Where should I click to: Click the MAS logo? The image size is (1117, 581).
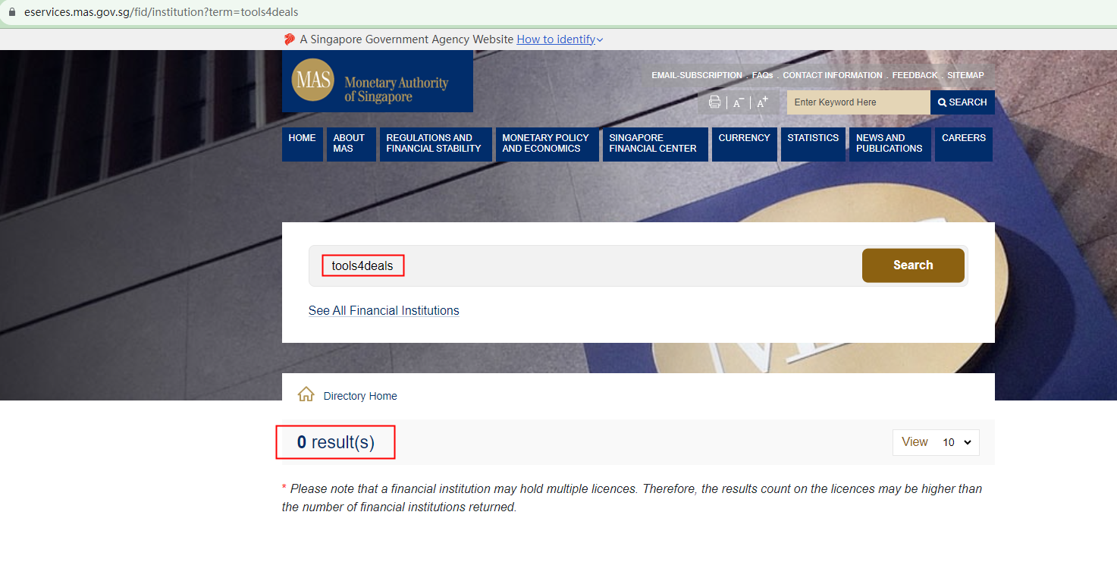point(377,81)
